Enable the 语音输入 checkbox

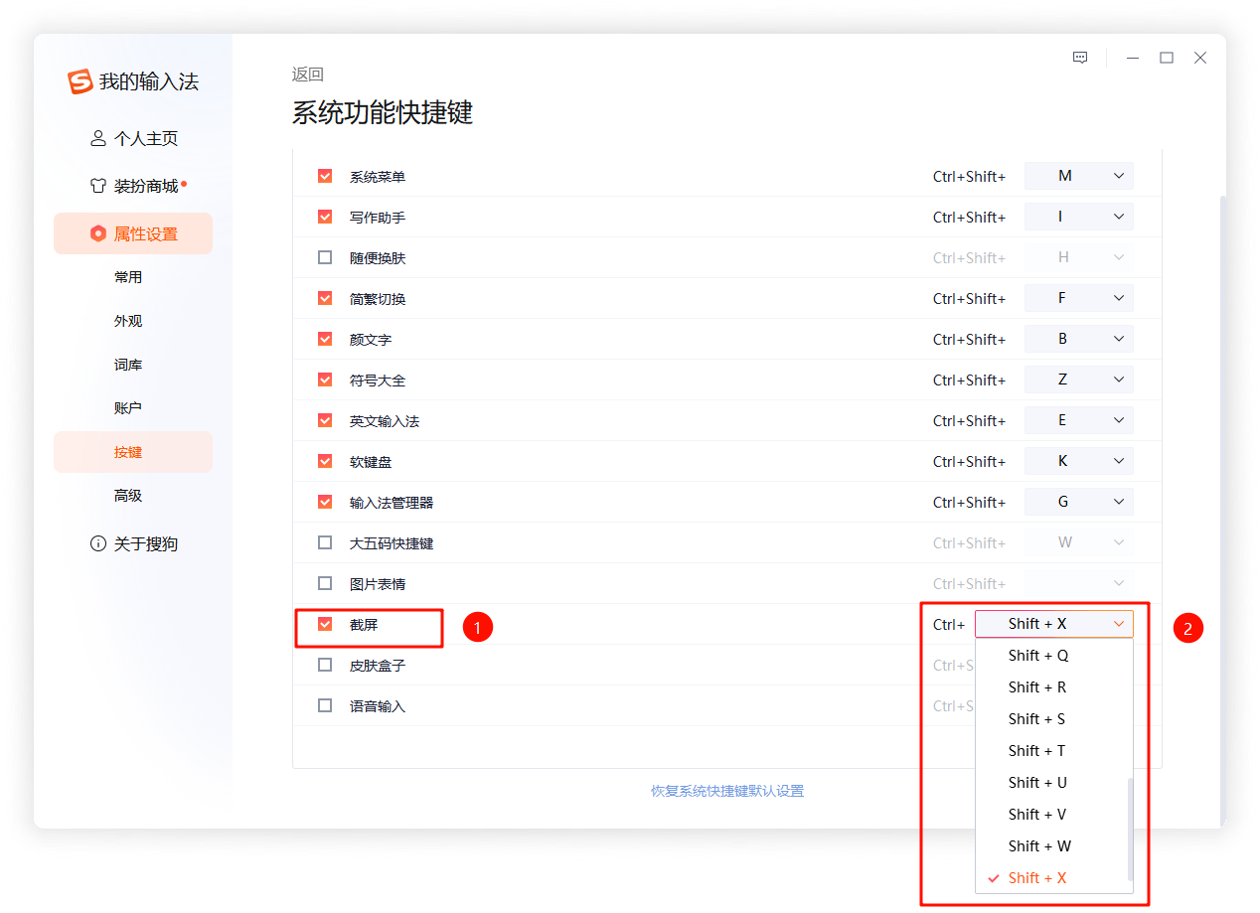tap(325, 705)
